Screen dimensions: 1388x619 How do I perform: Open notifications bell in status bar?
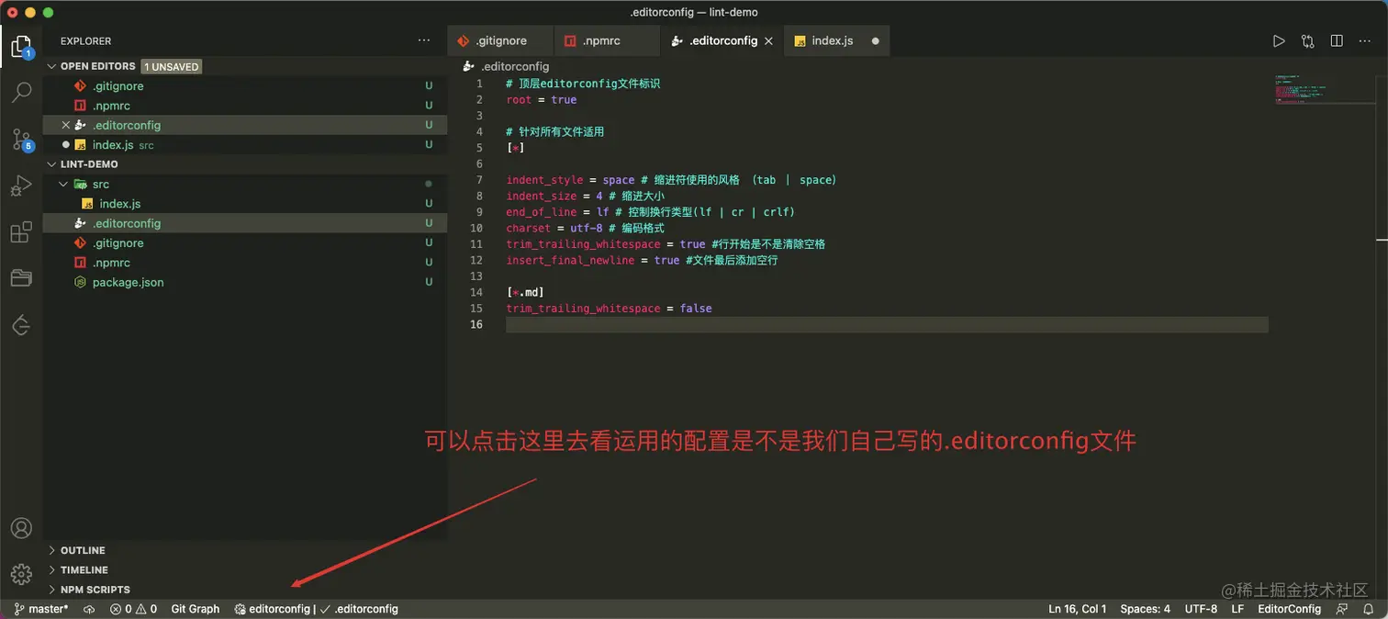click(x=1369, y=609)
